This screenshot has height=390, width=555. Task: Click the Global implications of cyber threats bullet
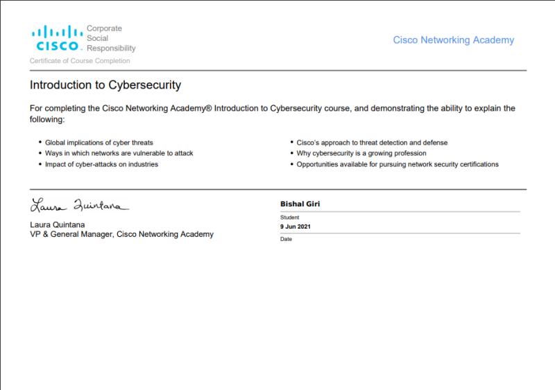[x=99, y=142]
